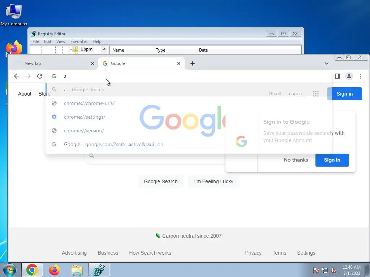This screenshot has width=370, height=277.
Task: Click the Type column header in Registry Editor
Action: click(x=175, y=50)
